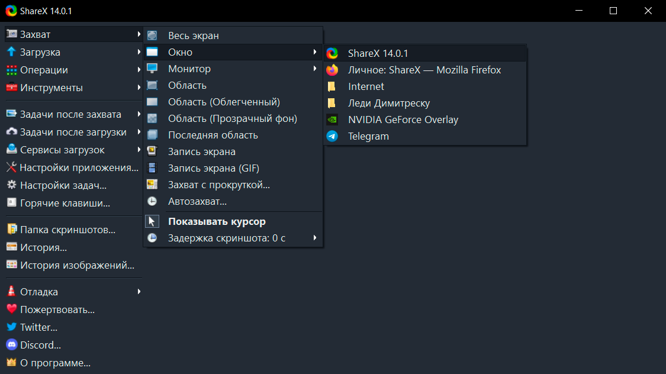Click the Автозахват clock icon
The width and height of the screenshot is (666, 374).
point(152,201)
